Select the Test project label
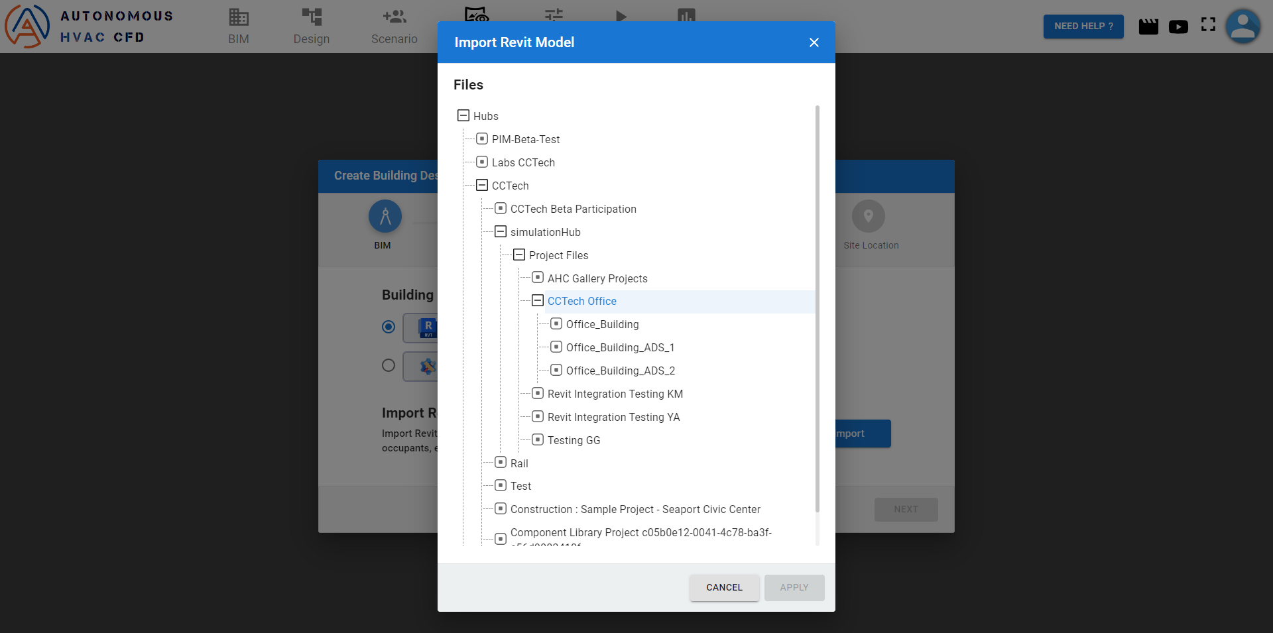Screen dimensions: 1273x633 [520, 487]
